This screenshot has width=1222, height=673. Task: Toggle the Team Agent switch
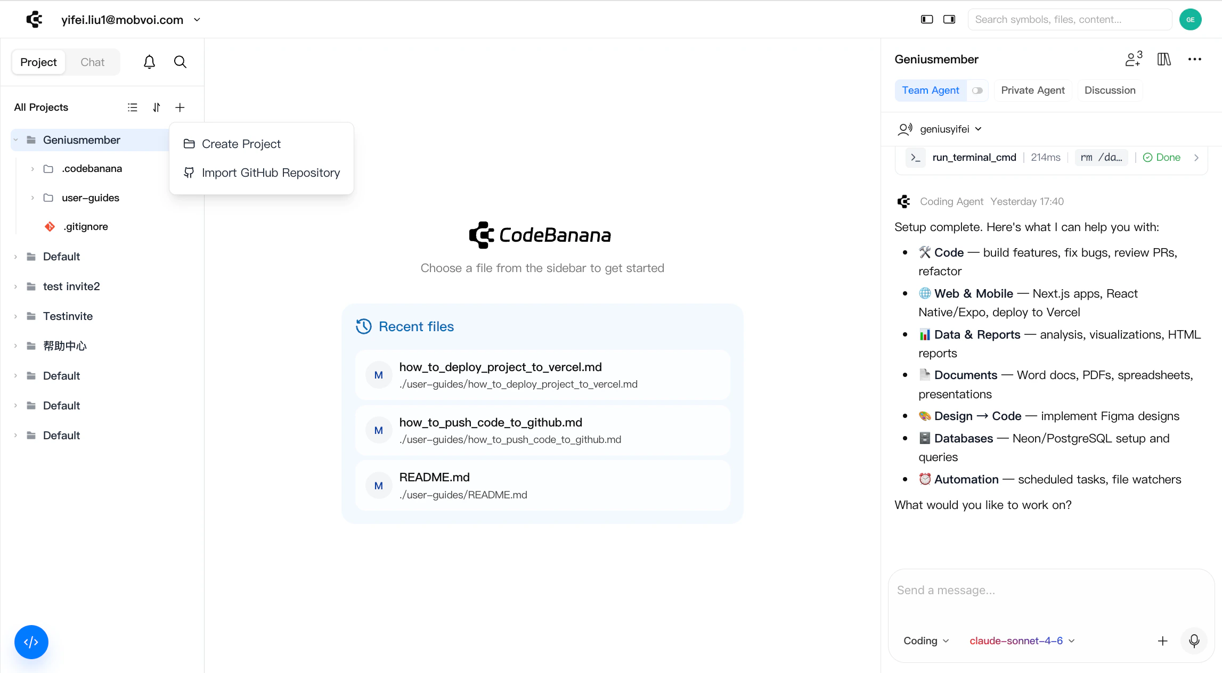(x=977, y=91)
